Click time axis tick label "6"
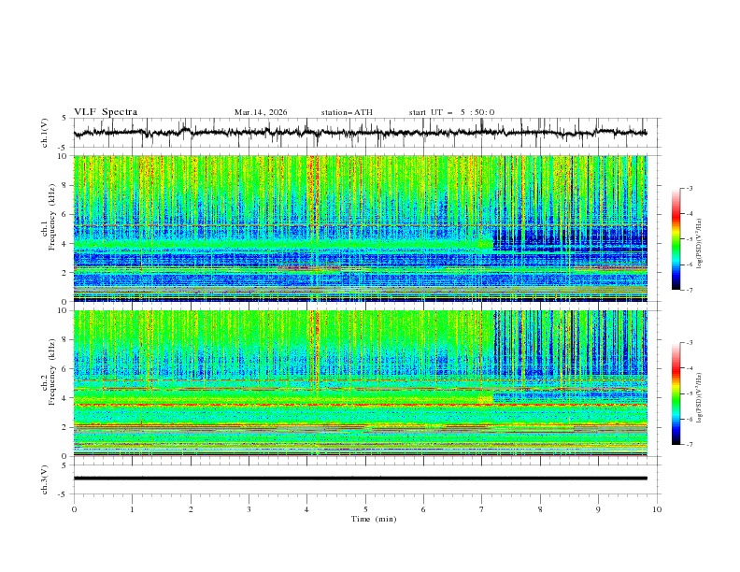The width and height of the screenshot is (740, 572). [423, 509]
